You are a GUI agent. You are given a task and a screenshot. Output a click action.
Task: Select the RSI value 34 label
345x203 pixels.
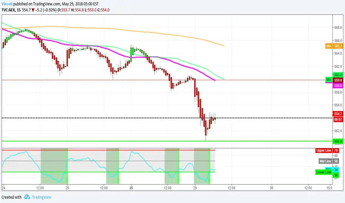(x=336, y=170)
